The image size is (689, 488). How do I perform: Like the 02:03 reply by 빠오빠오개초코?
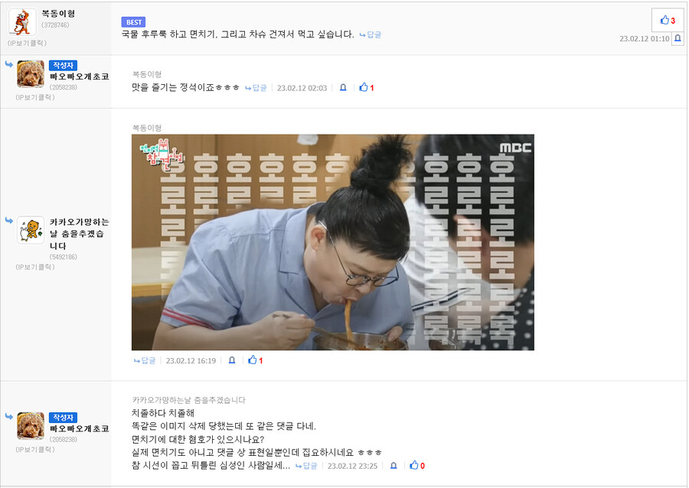pyautogui.click(x=367, y=88)
